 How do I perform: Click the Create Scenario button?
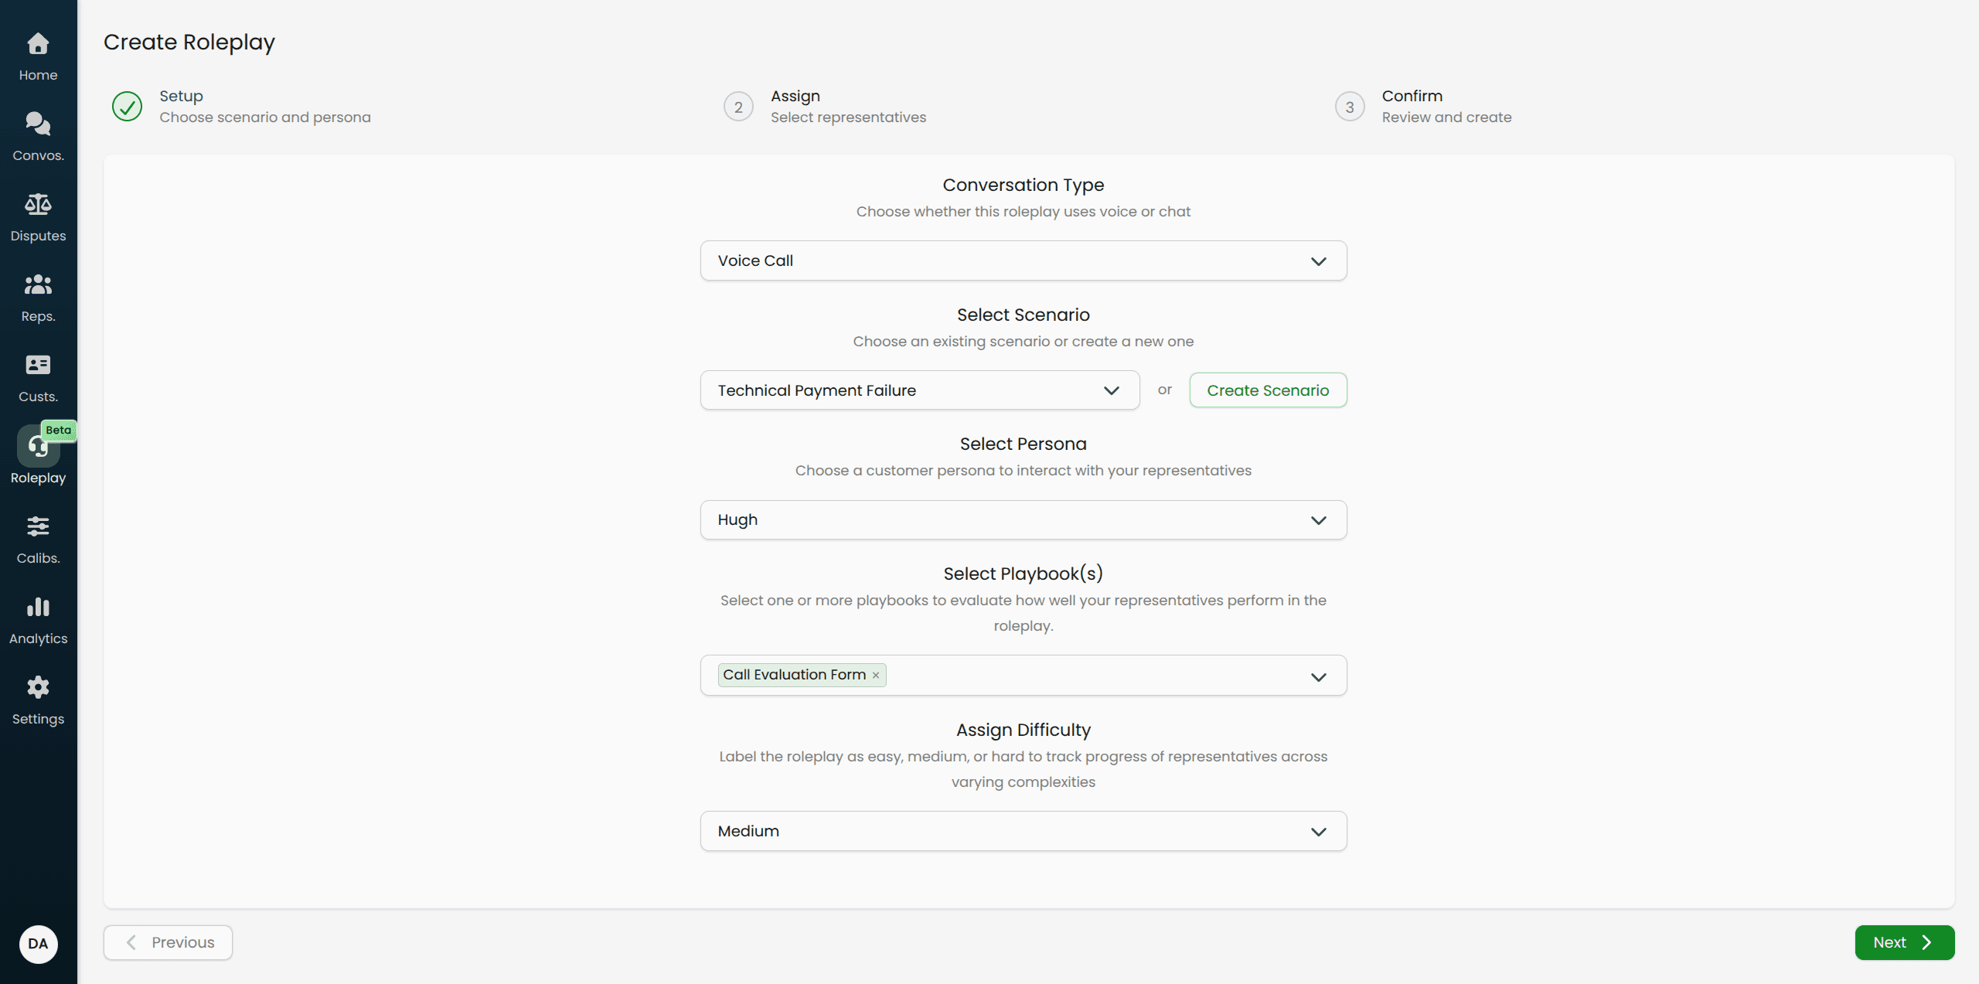coord(1267,390)
